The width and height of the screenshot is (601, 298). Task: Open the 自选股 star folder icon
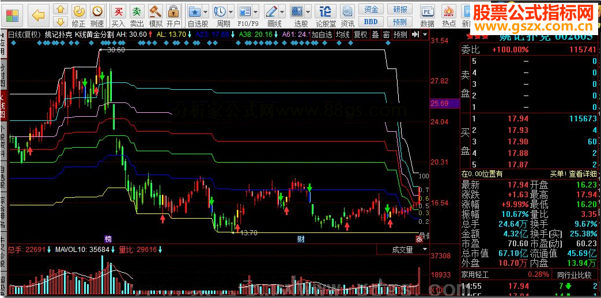coord(195,11)
